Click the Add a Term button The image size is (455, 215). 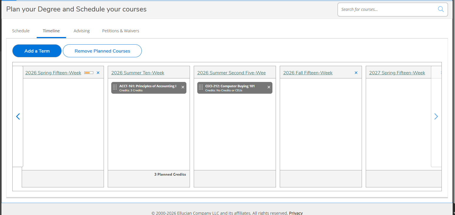pyautogui.click(x=37, y=51)
